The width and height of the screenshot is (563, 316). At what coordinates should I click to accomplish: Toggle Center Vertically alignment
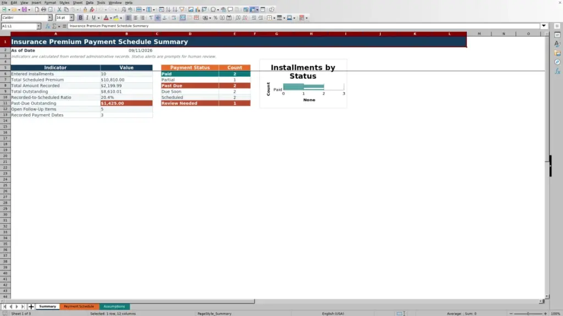158,18
